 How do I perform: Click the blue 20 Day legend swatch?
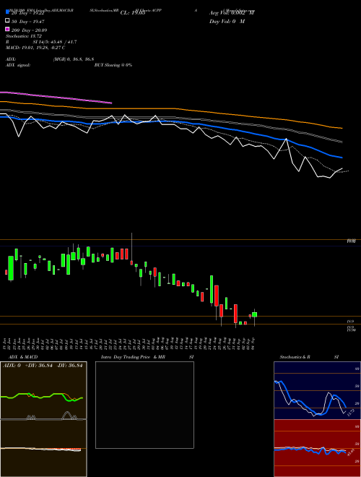7,12
